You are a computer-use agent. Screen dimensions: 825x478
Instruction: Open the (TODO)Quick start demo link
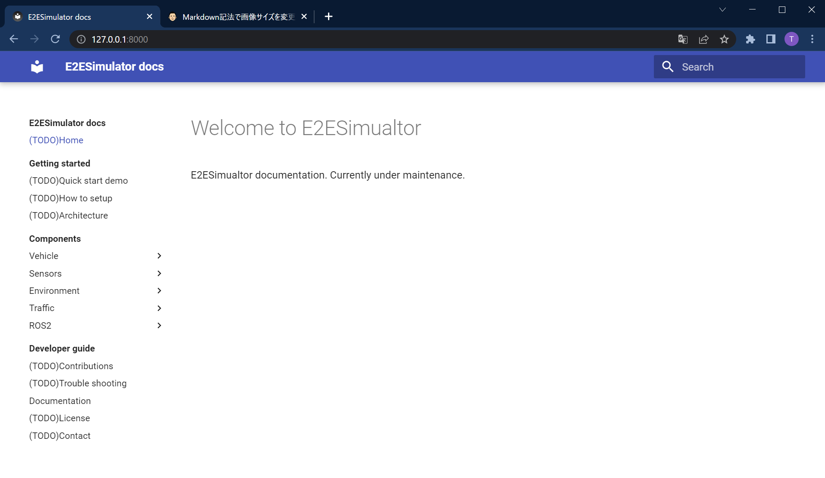pos(78,181)
